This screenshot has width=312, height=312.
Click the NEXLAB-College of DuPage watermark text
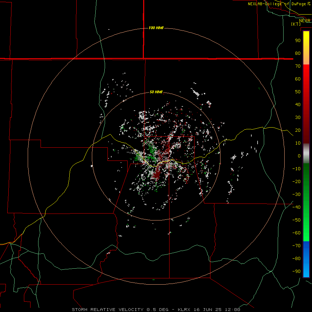[279, 4]
